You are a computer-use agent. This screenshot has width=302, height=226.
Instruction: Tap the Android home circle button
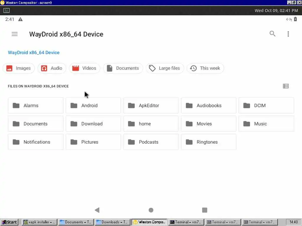(151, 210)
